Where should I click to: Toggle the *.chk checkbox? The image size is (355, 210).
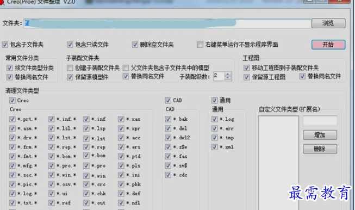pos(86,194)
